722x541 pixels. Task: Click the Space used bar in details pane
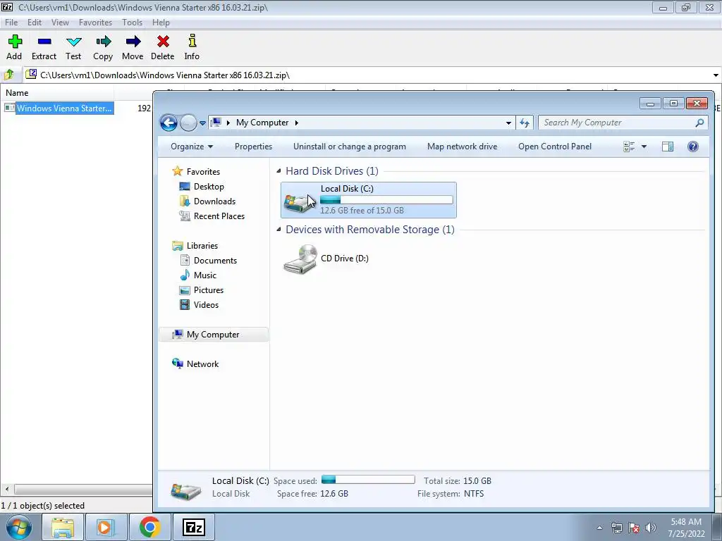(368, 480)
